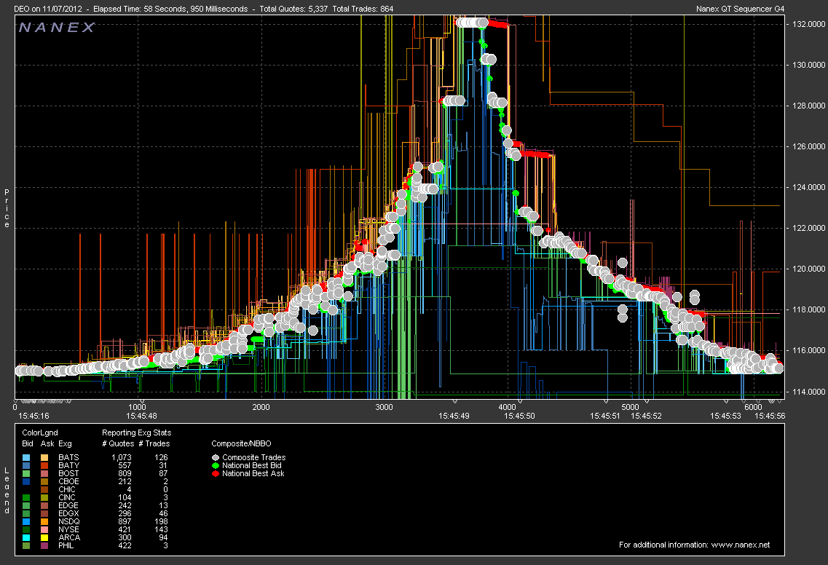Click the National Best Ask red marker
Viewport: 828px width, 565px height.
coord(215,473)
